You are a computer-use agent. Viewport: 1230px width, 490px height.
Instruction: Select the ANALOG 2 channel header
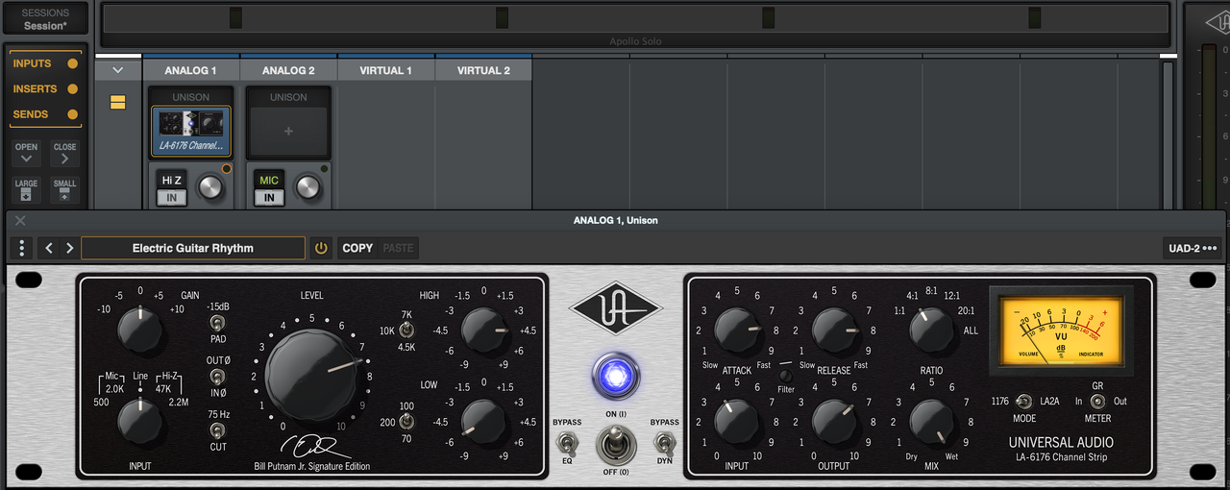click(288, 70)
